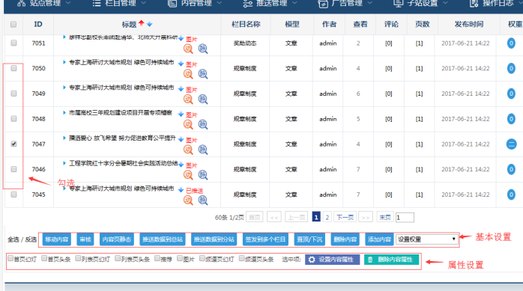Click the blue weight circle for ID 7049
The height and width of the screenshot is (291, 523).
pyautogui.click(x=511, y=94)
